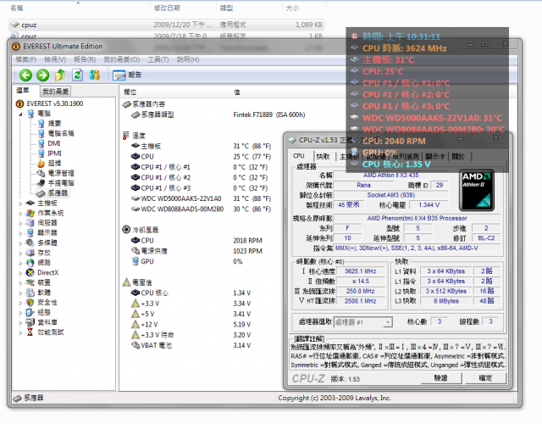
Task: Select 電腦名稱 in the tree
Action: click(x=56, y=133)
